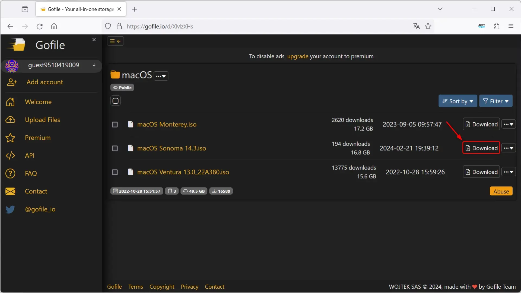Click the browser Back arrow
The image size is (521, 293).
click(10, 26)
